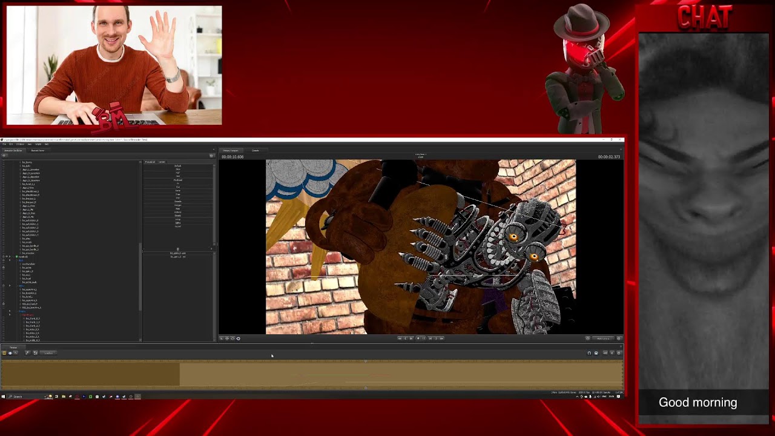Click the 00:00:10.606 timecode display

pos(232,157)
